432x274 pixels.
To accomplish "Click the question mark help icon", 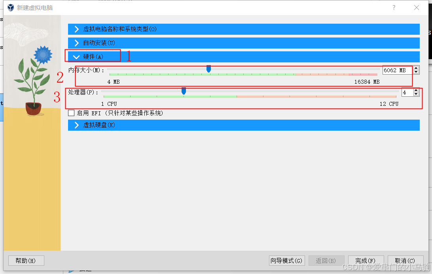I will click(394, 8).
